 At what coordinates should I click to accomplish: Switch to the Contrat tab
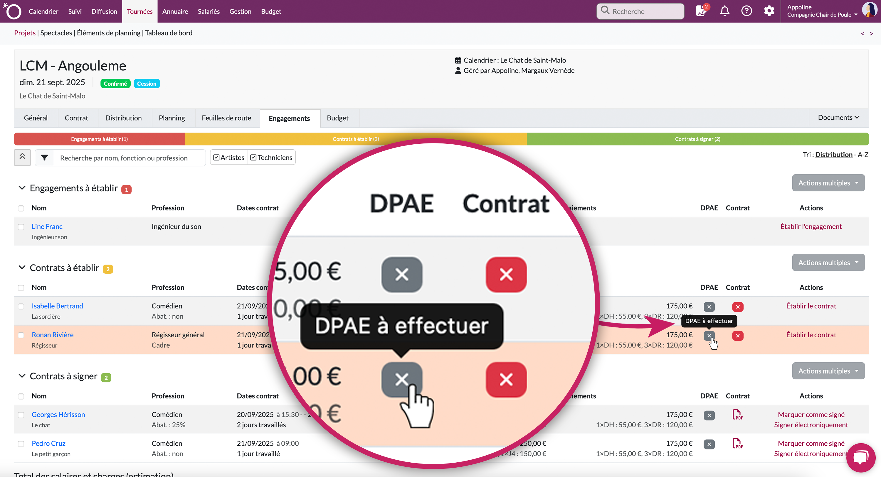[76, 118]
